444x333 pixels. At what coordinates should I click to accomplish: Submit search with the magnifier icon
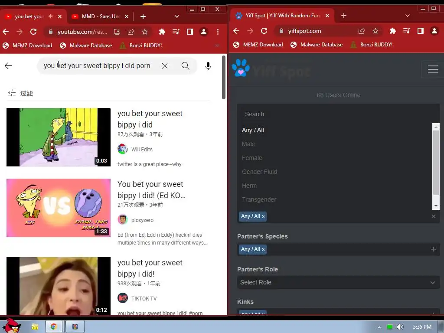click(x=185, y=66)
